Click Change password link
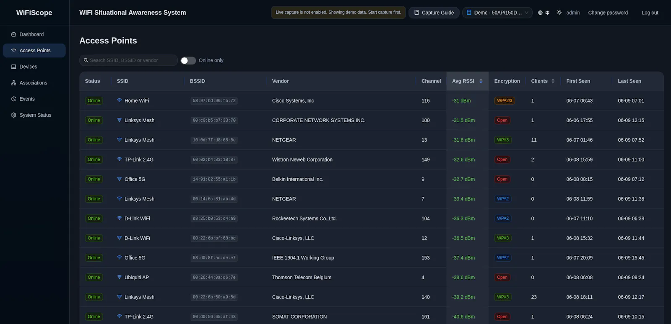Screen dimensions: 671x324 click(x=608, y=13)
